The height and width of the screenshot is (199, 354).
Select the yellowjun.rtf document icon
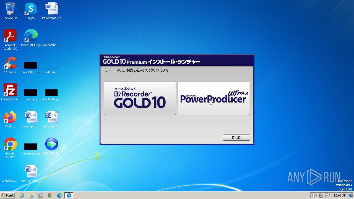(51, 119)
